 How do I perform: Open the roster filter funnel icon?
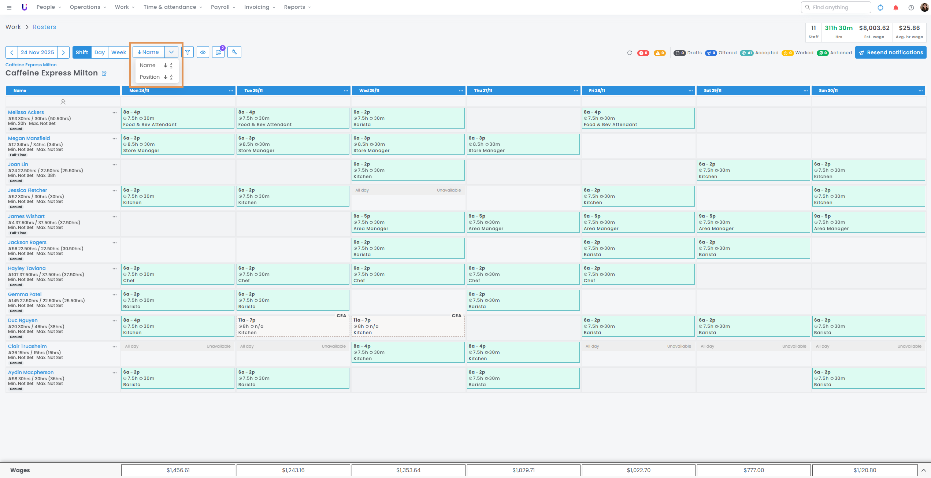pos(188,52)
